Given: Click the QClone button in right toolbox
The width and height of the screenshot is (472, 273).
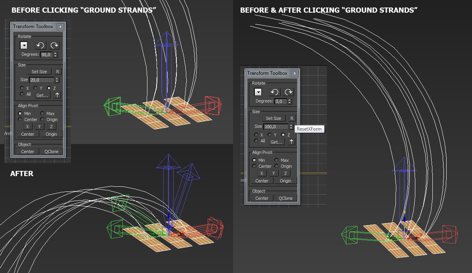Looking at the screenshot, I should tap(286, 198).
